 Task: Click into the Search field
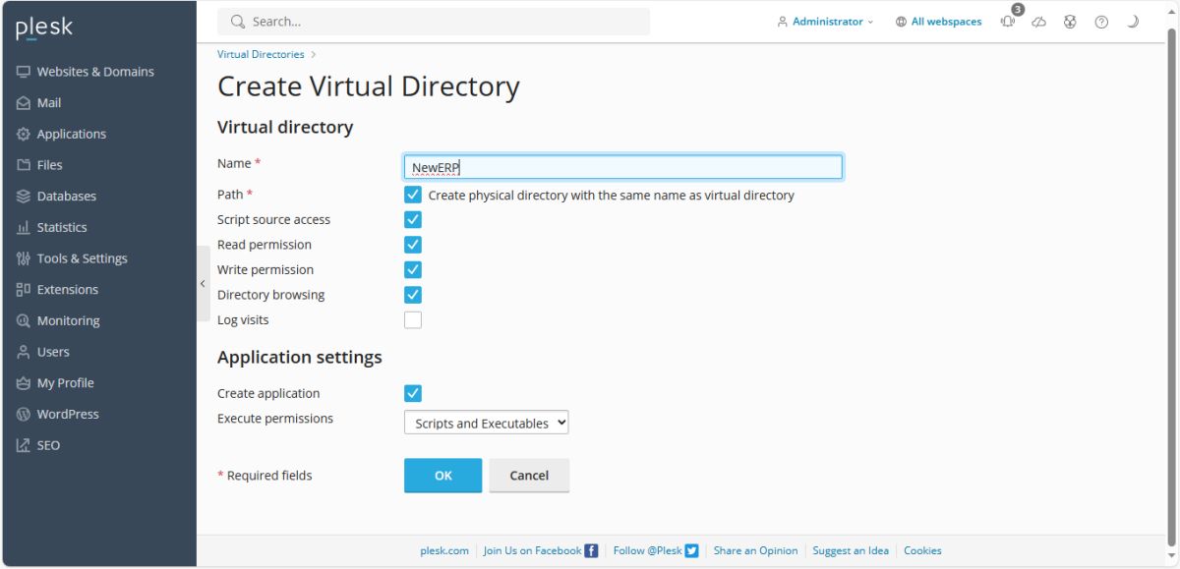[x=434, y=22]
